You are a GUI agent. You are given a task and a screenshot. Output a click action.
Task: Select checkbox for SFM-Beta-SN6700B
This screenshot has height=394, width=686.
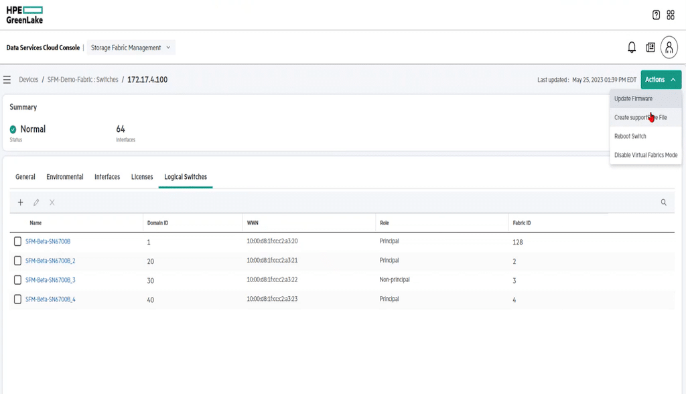tap(17, 242)
